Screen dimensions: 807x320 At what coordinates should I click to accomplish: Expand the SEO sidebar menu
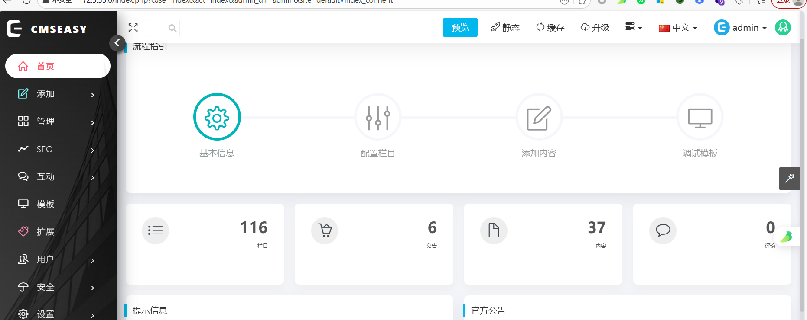pos(56,149)
